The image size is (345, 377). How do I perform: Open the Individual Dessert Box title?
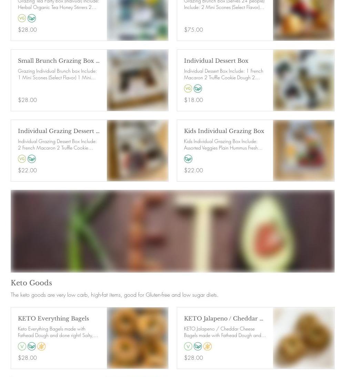[216, 61]
